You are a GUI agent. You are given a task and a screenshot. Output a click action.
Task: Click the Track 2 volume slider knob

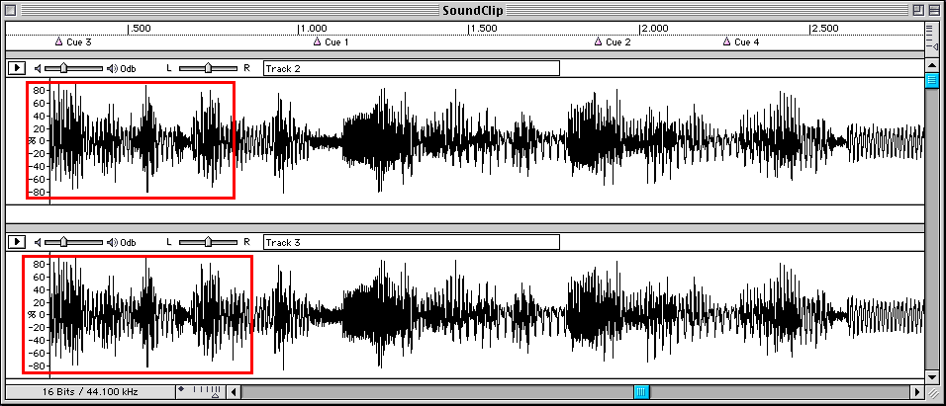(x=63, y=68)
